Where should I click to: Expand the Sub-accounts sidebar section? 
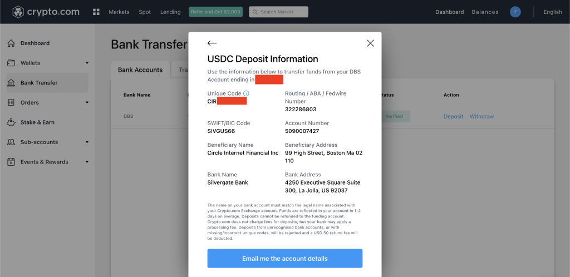point(87,142)
